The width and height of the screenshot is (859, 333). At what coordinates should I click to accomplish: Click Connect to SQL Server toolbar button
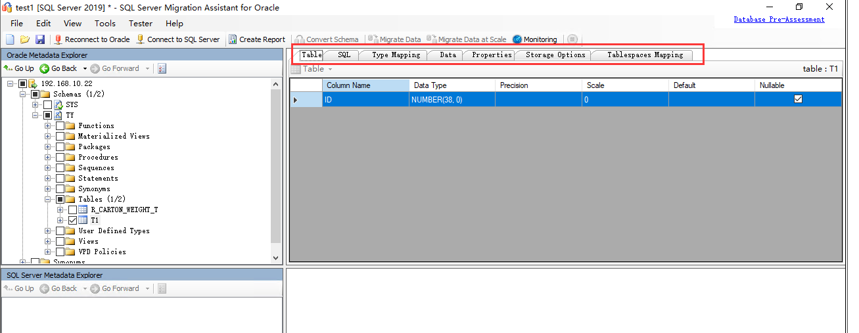pyautogui.click(x=177, y=39)
